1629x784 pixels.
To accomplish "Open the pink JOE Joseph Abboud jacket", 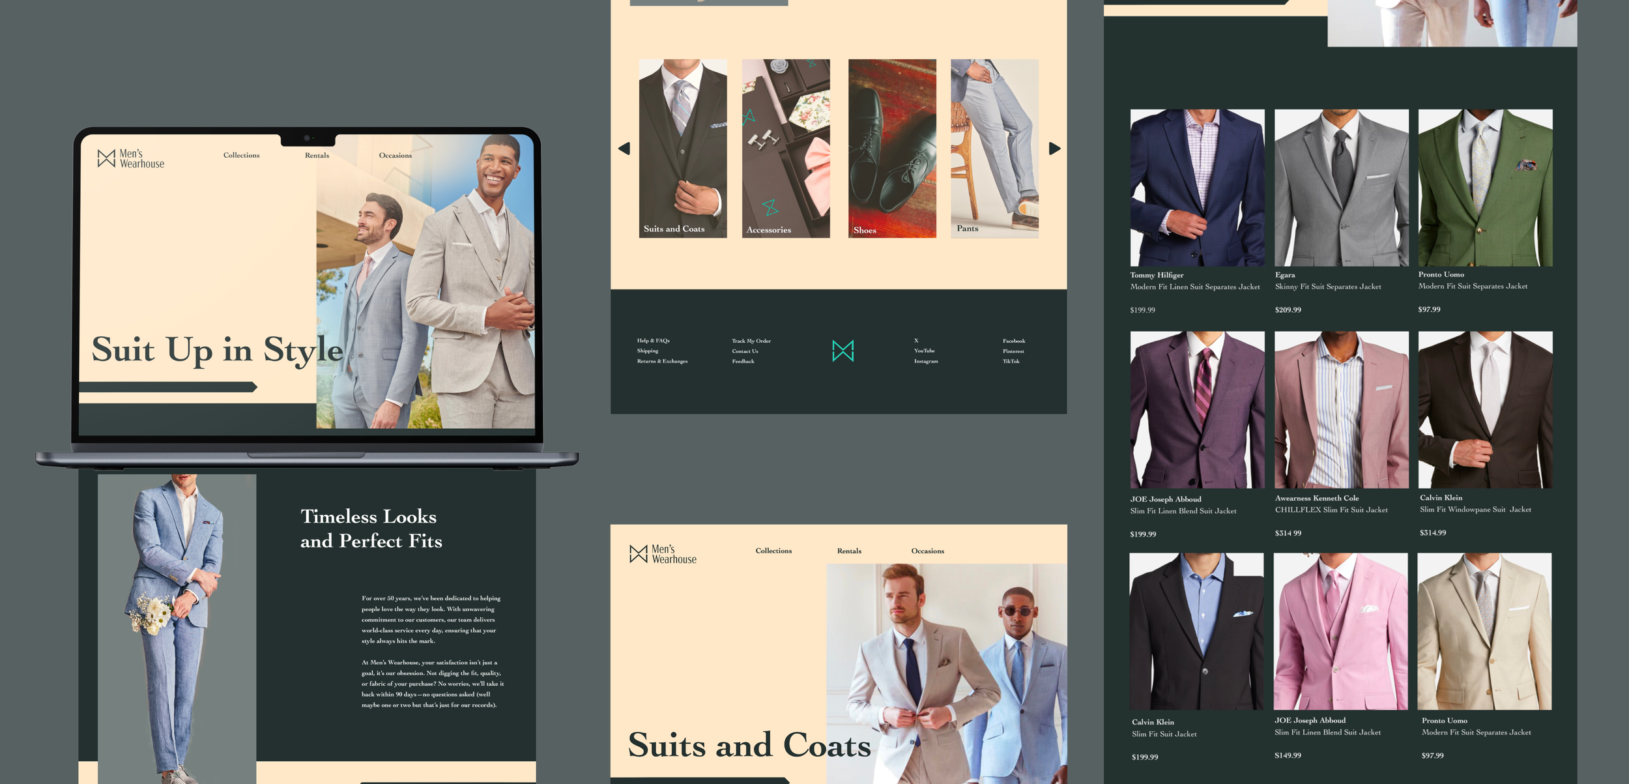I will (x=1340, y=631).
